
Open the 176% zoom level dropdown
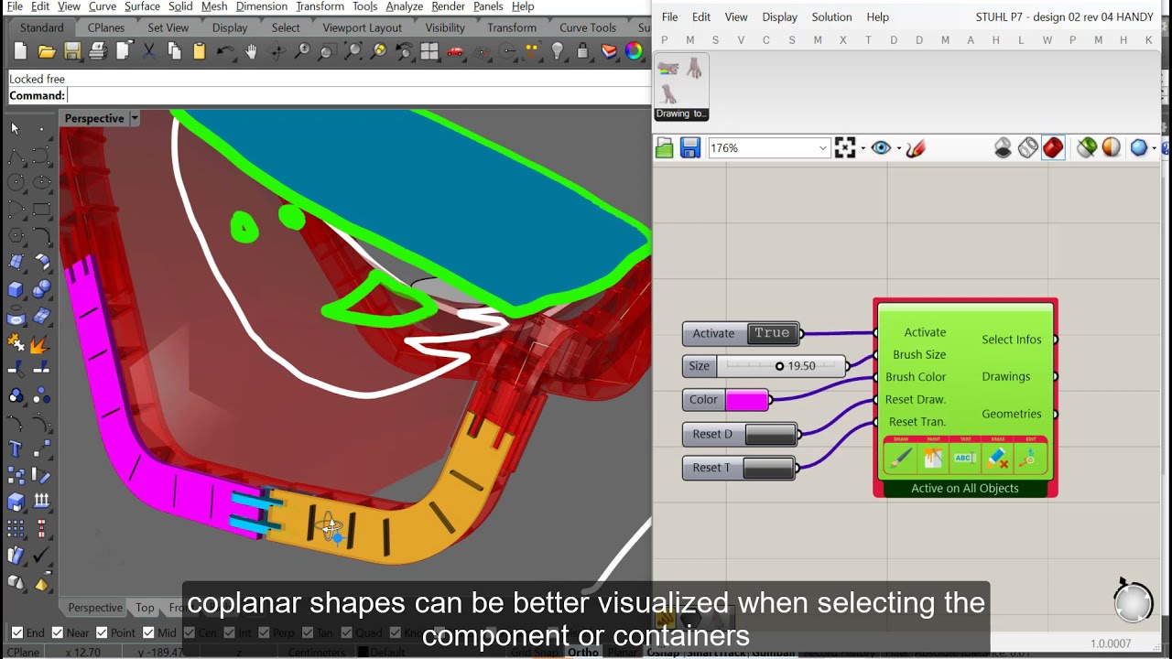[822, 148]
